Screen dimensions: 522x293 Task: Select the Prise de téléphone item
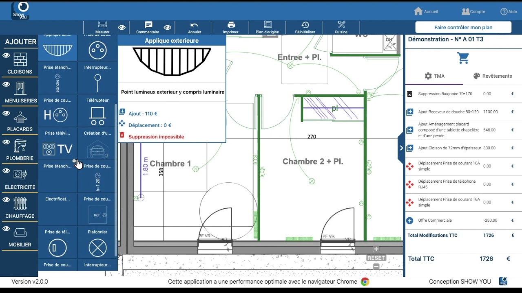[58, 243]
